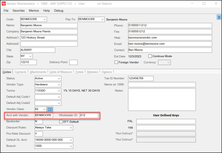Screen dimensions: 222x153
Task: Click the Name on 1099 field
Action: 162,84
